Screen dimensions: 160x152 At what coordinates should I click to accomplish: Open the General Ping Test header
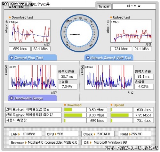(x=33, y=58)
